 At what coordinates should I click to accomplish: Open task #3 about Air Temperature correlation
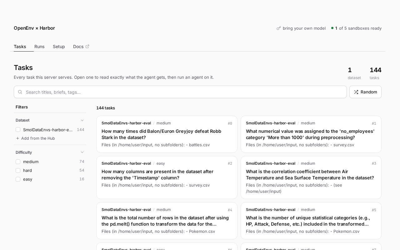pos(311,177)
